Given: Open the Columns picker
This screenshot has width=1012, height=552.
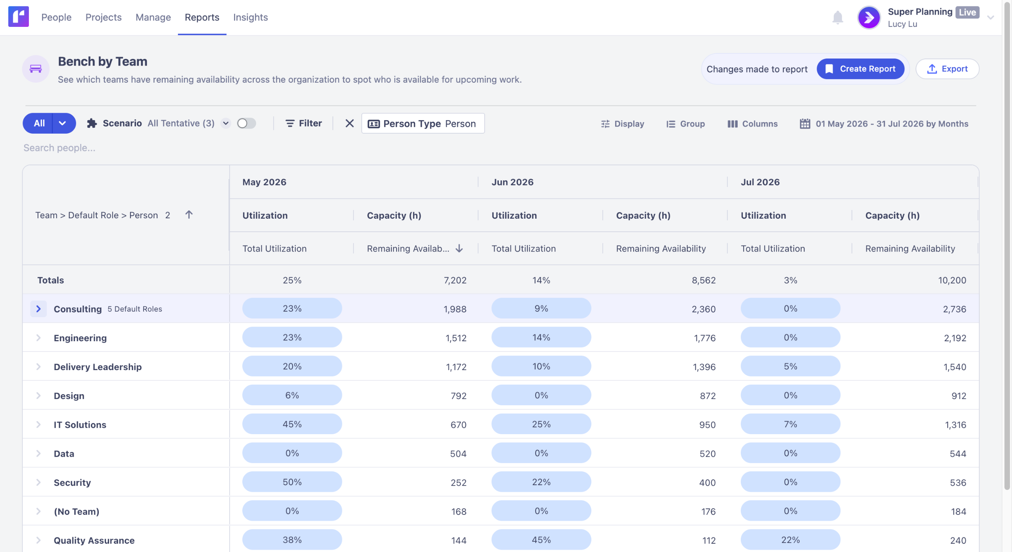Looking at the screenshot, I should pyautogui.click(x=752, y=124).
